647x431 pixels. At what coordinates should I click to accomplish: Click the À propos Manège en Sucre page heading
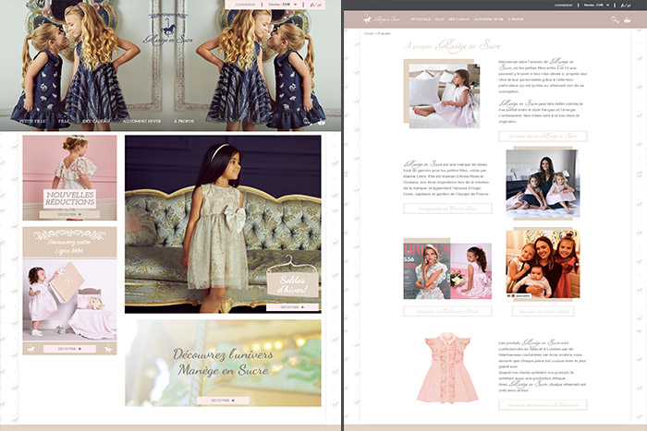(x=452, y=45)
